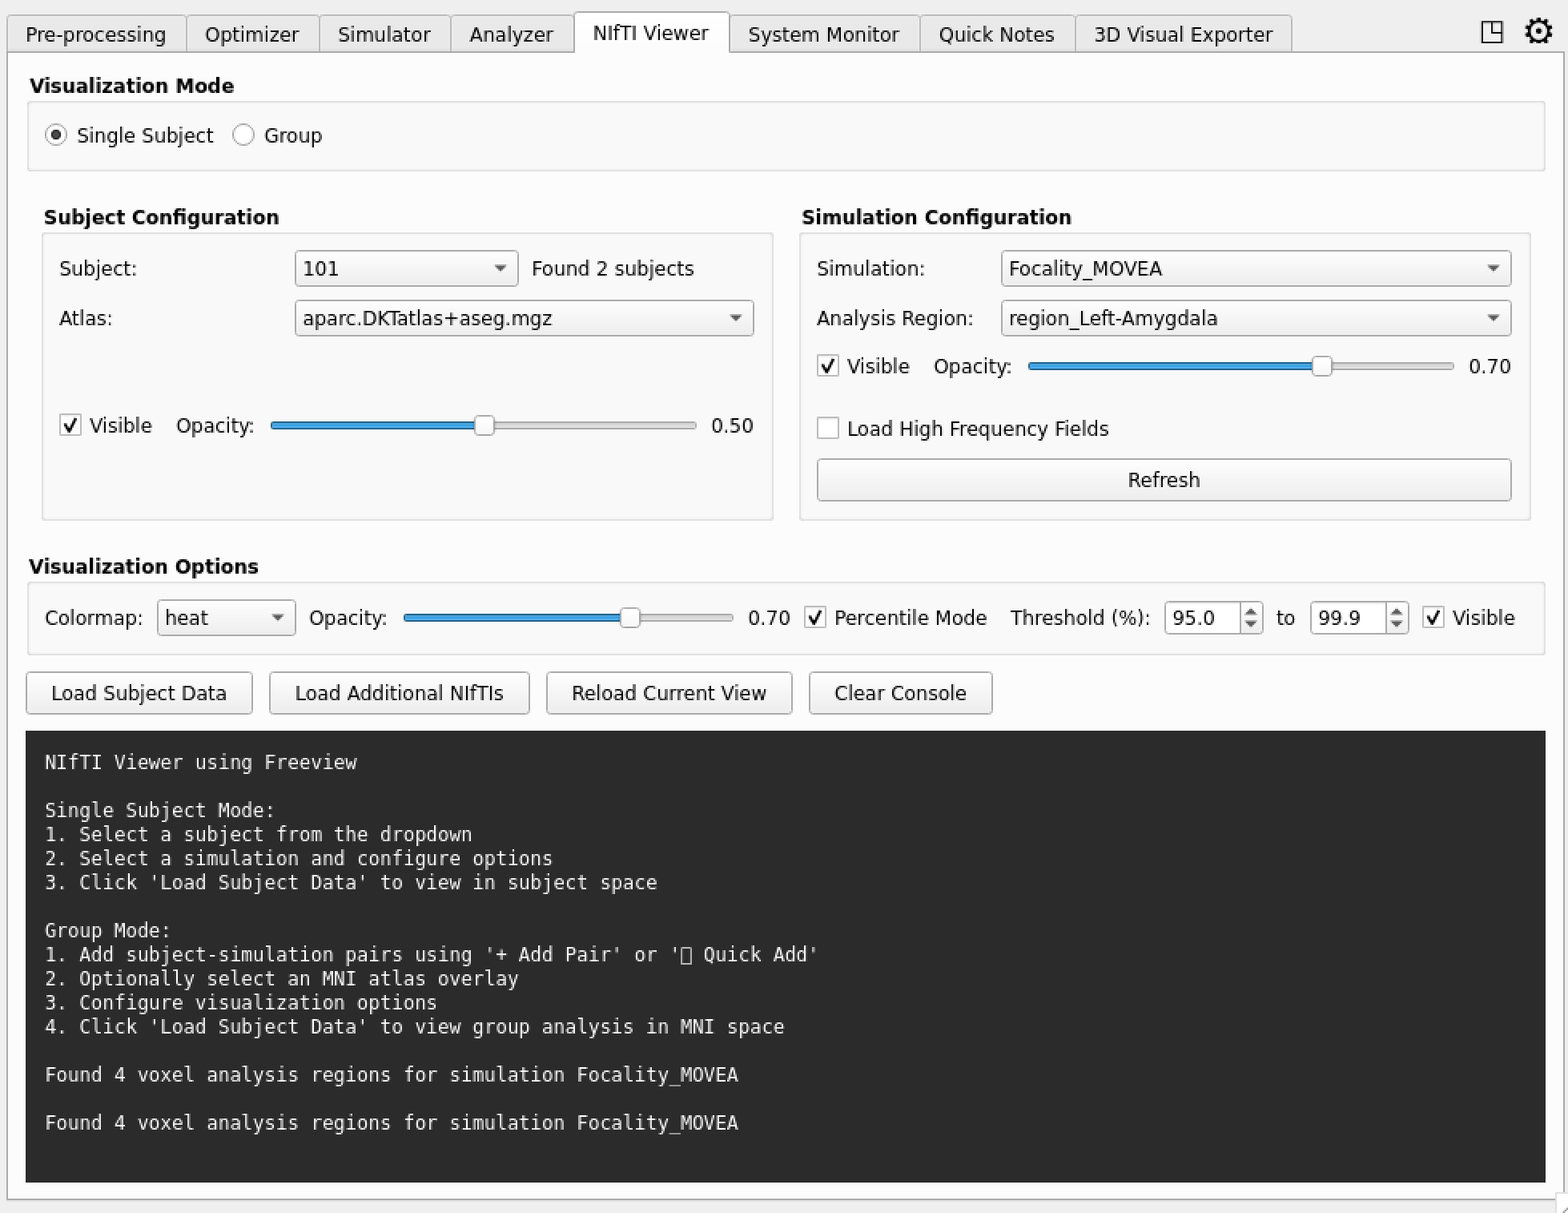Image resolution: width=1568 pixels, height=1213 pixels.
Task: Click the Visualization Options opacity slider handle
Action: pos(630,618)
